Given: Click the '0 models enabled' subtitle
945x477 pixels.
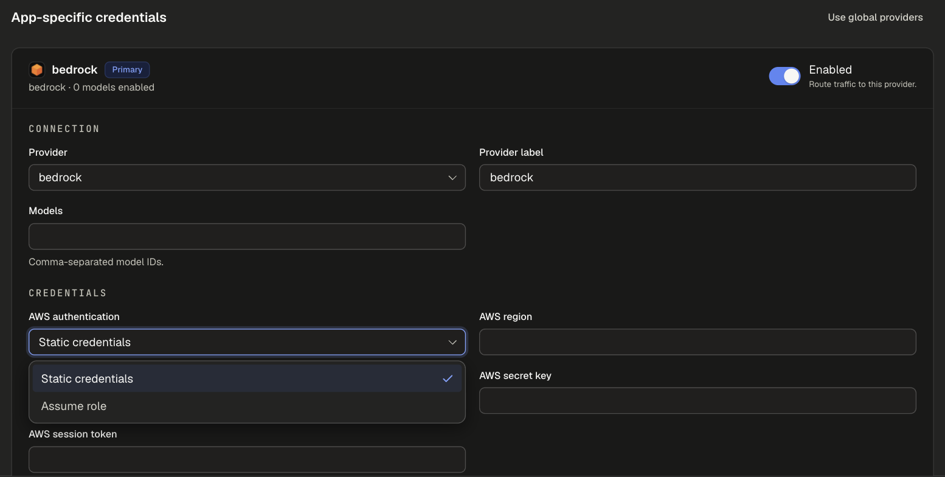Looking at the screenshot, I should pos(114,88).
